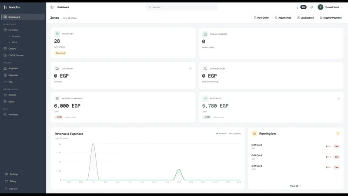Click the Orders sidebar icon
The height and width of the screenshot is (196, 348).
coord(5,48)
